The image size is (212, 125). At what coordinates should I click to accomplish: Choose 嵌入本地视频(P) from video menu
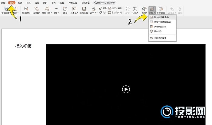point(162,17)
